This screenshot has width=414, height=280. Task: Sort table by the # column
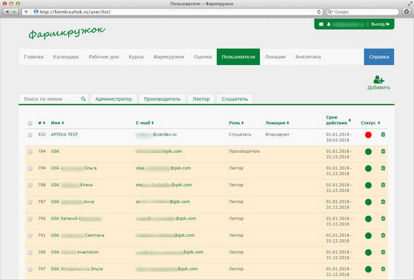[x=41, y=123]
